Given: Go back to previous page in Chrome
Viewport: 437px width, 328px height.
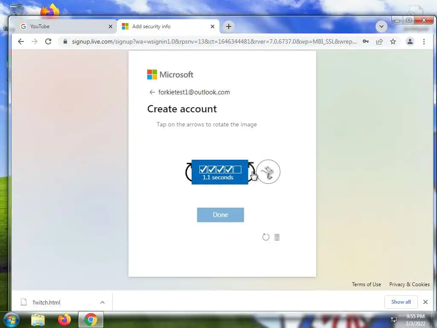Looking at the screenshot, I should [21, 41].
